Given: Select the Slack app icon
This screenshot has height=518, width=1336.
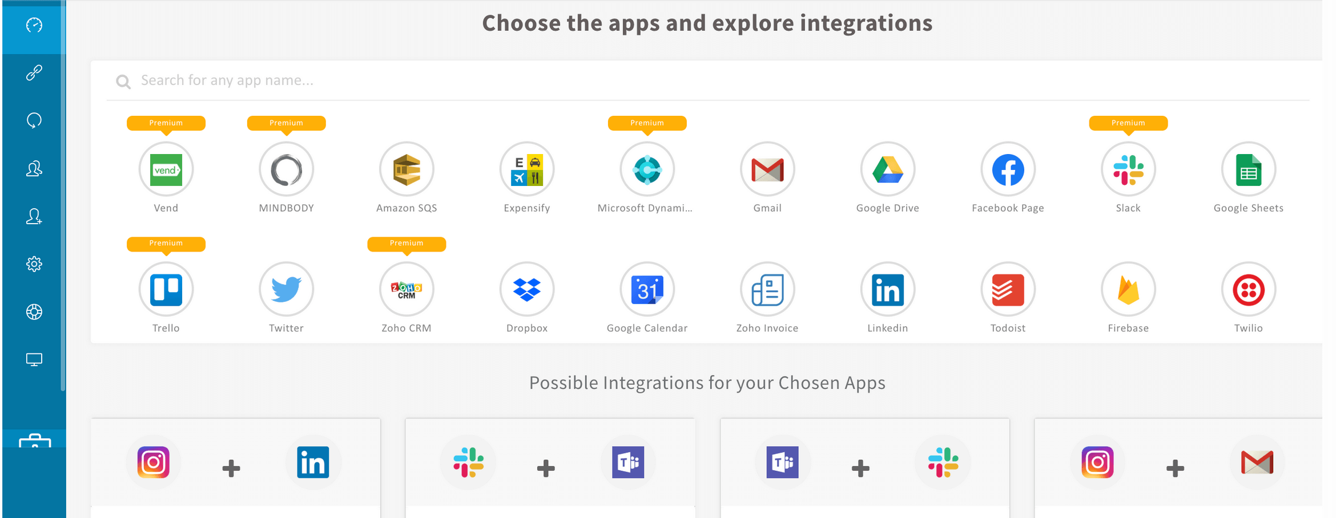Looking at the screenshot, I should coord(1128,169).
